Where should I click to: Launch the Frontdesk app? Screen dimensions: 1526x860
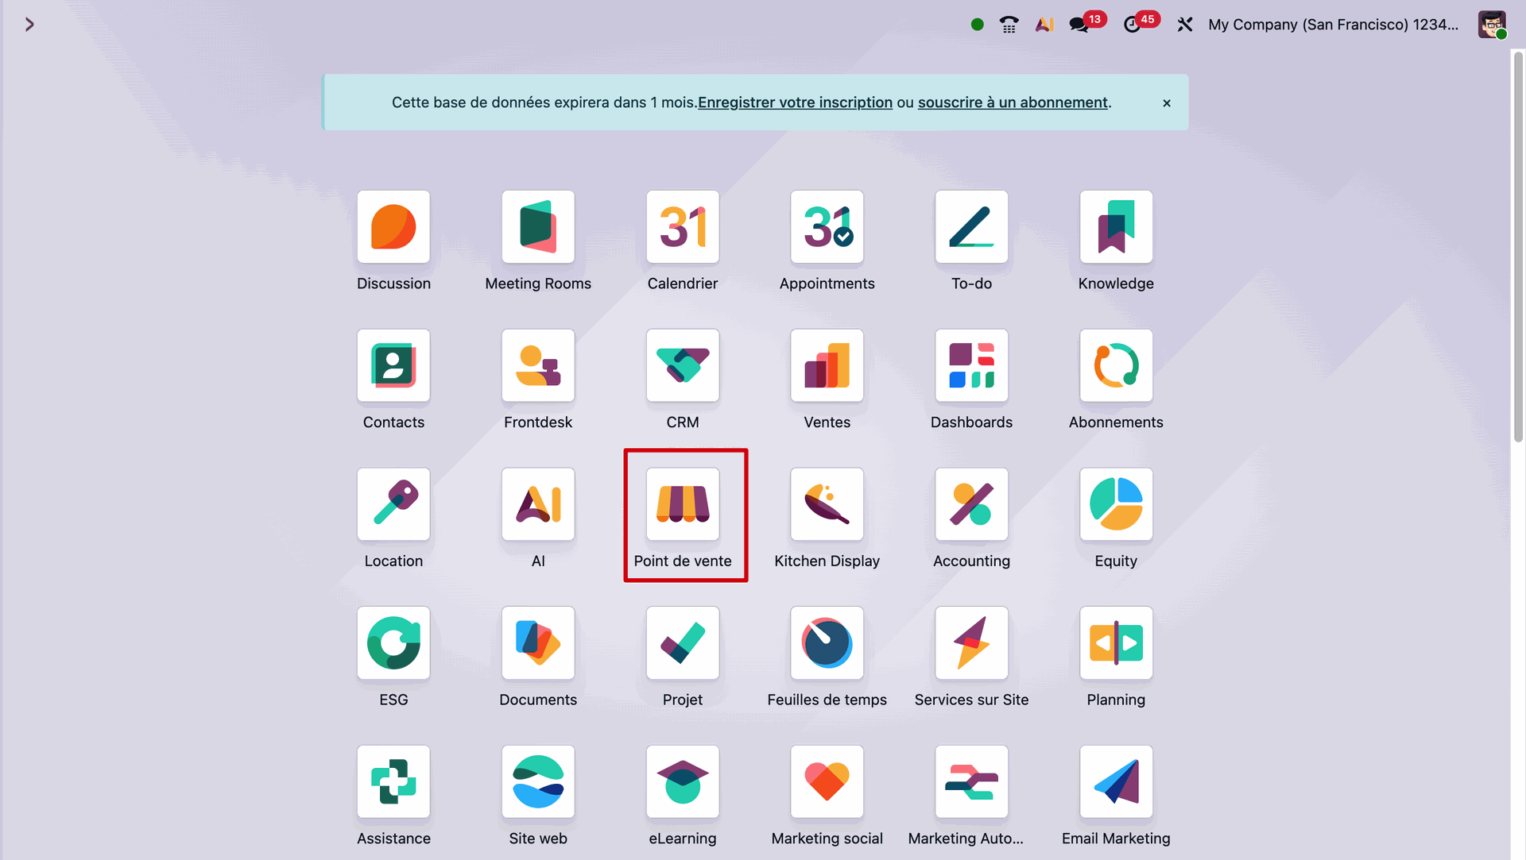pyautogui.click(x=538, y=366)
